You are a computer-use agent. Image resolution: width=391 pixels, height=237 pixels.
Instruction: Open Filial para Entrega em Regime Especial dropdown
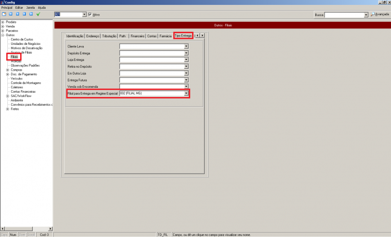pyautogui.click(x=186, y=93)
